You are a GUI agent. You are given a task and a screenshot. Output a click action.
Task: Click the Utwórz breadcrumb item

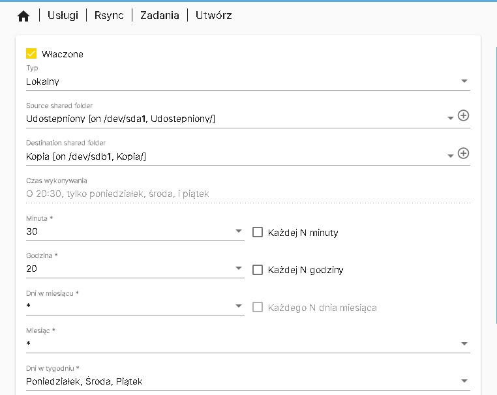click(x=213, y=16)
